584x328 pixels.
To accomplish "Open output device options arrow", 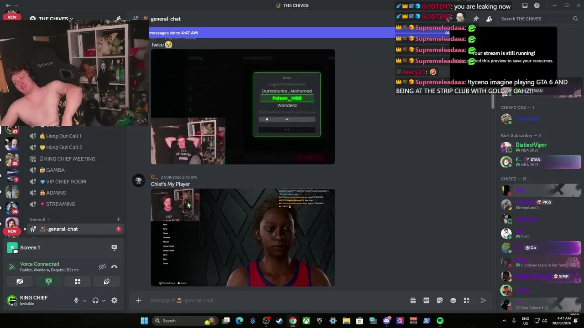I will pyautogui.click(x=104, y=301).
